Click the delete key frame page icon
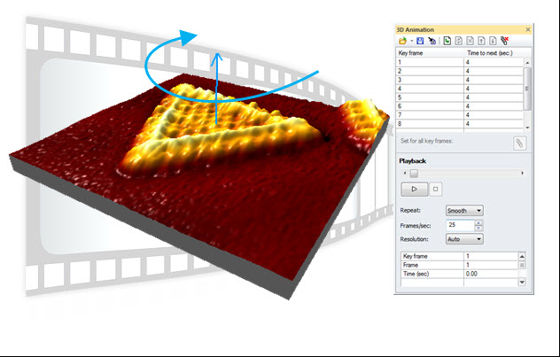The width and height of the screenshot is (560, 357). (470, 41)
